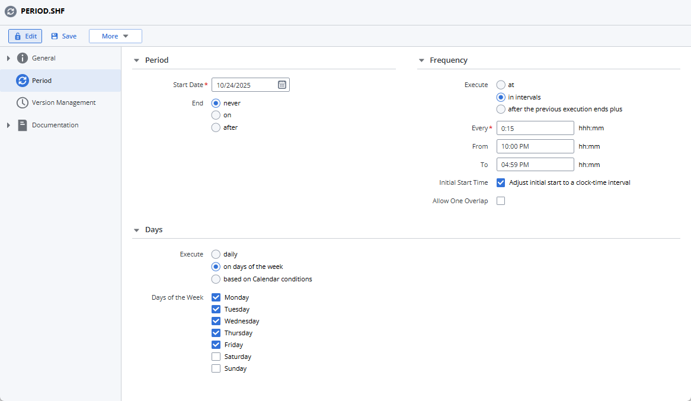Image resolution: width=691 pixels, height=401 pixels.
Task: Click the Every interval input field
Action: click(x=534, y=127)
